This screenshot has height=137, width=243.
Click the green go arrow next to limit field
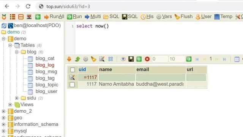(189, 59)
